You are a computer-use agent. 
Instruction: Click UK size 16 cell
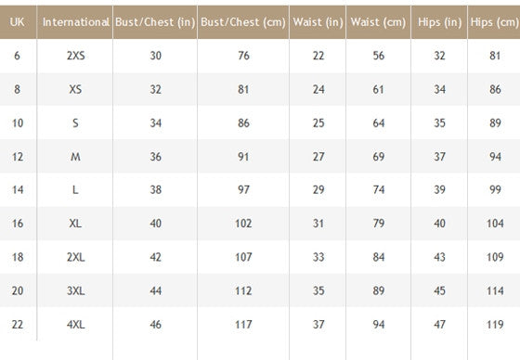[18, 224]
